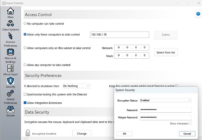
Task: Open Global Preferences gears icon
Action: (x=10, y=93)
